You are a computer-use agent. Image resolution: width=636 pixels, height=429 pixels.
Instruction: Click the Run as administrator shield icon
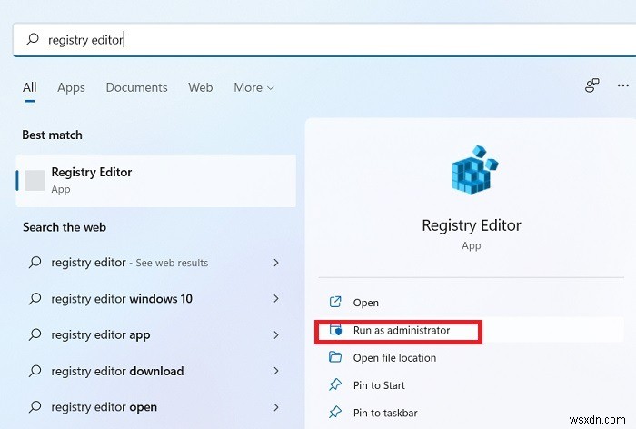click(335, 330)
